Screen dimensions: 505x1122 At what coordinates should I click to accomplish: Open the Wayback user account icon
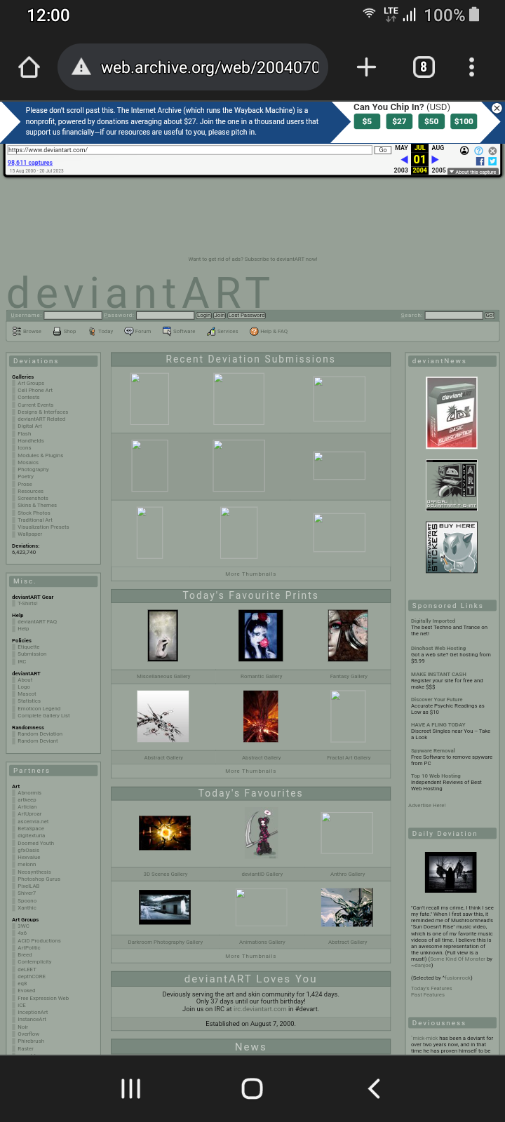464,151
